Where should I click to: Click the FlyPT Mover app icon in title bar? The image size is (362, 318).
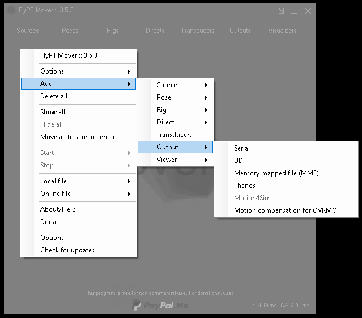click(x=11, y=10)
